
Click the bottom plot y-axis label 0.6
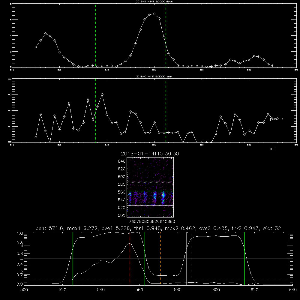pos(20,253)
